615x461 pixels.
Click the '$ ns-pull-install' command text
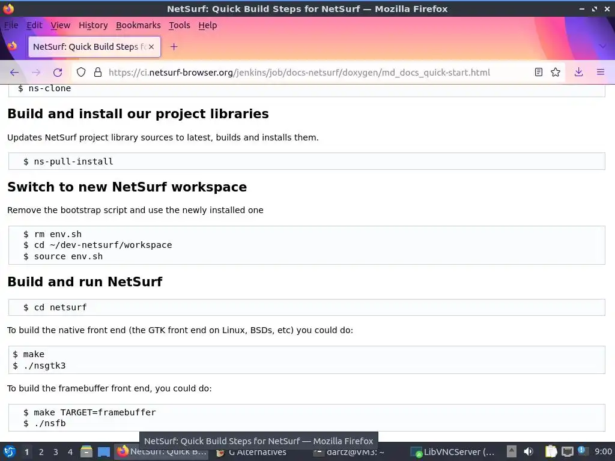click(x=68, y=161)
